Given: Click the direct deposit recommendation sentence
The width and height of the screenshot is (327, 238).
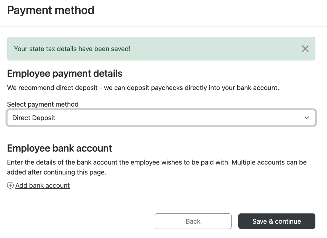Looking at the screenshot, I should (143, 88).
